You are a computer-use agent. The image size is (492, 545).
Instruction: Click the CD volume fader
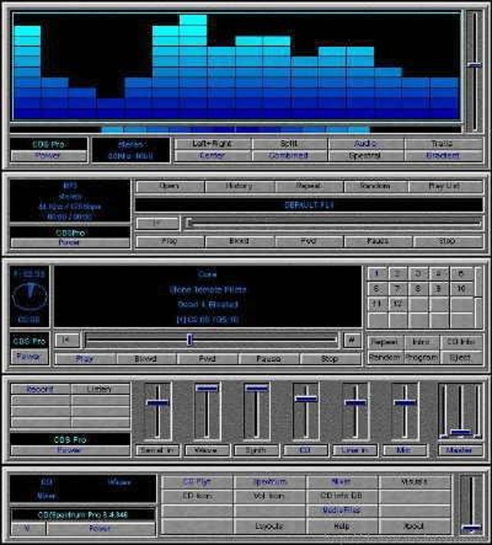pos(306,411)
